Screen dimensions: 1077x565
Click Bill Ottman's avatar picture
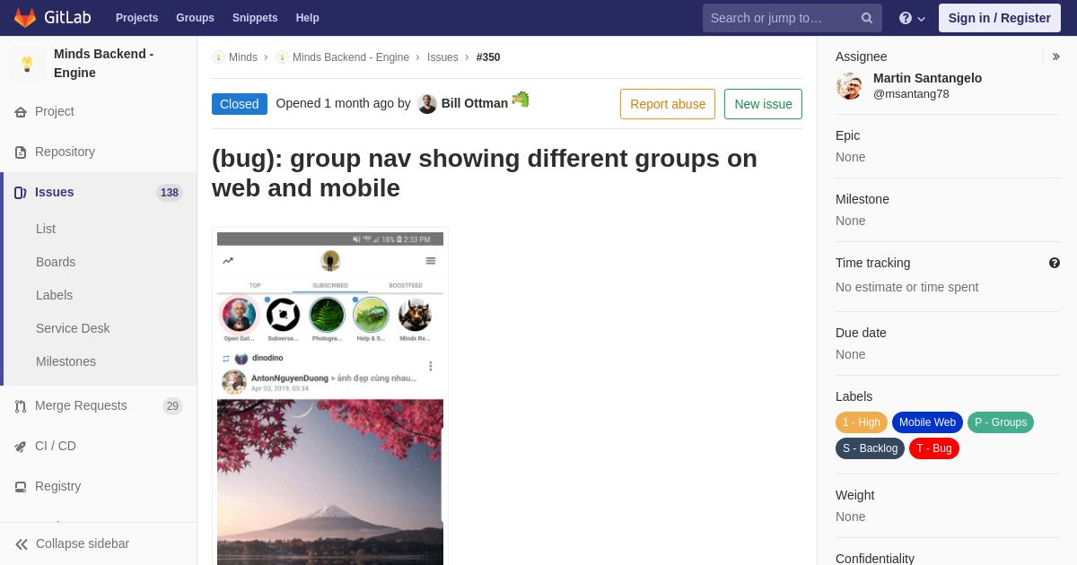coord(427,103)
